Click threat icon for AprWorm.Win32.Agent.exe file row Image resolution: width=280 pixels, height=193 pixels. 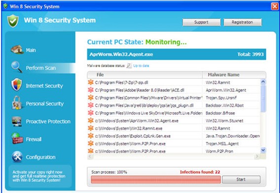[91, 120]
